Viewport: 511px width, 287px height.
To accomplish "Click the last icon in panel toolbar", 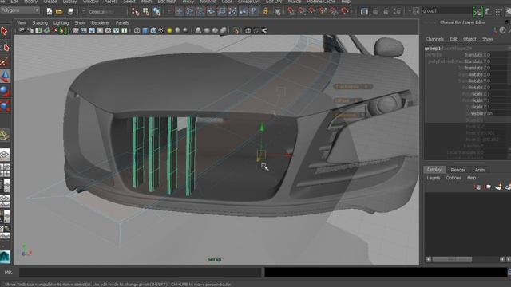I will [264, 30].
